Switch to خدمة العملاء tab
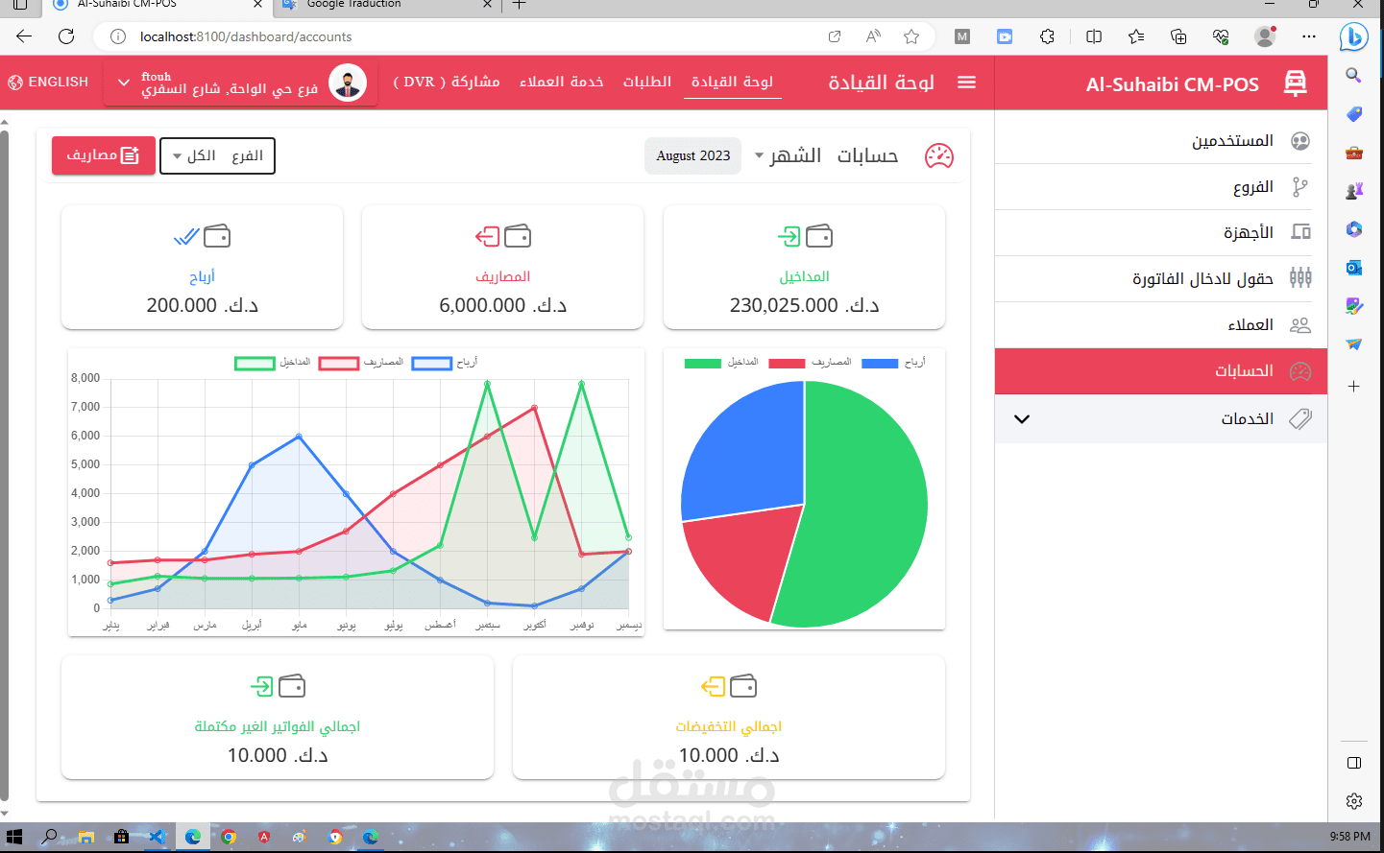 (x=562, y=82)
